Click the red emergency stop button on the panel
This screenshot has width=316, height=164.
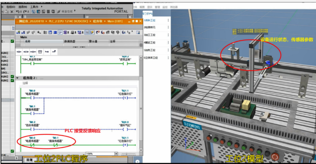point(275,157)
